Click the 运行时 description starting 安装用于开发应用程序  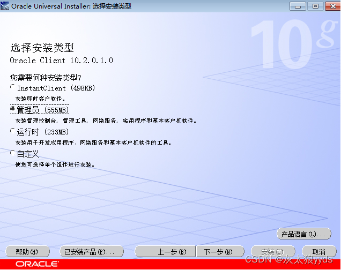click(93, 142)
